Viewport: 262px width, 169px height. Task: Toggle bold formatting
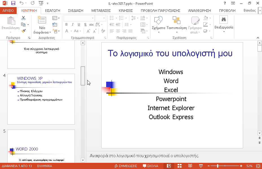(66, 25)
